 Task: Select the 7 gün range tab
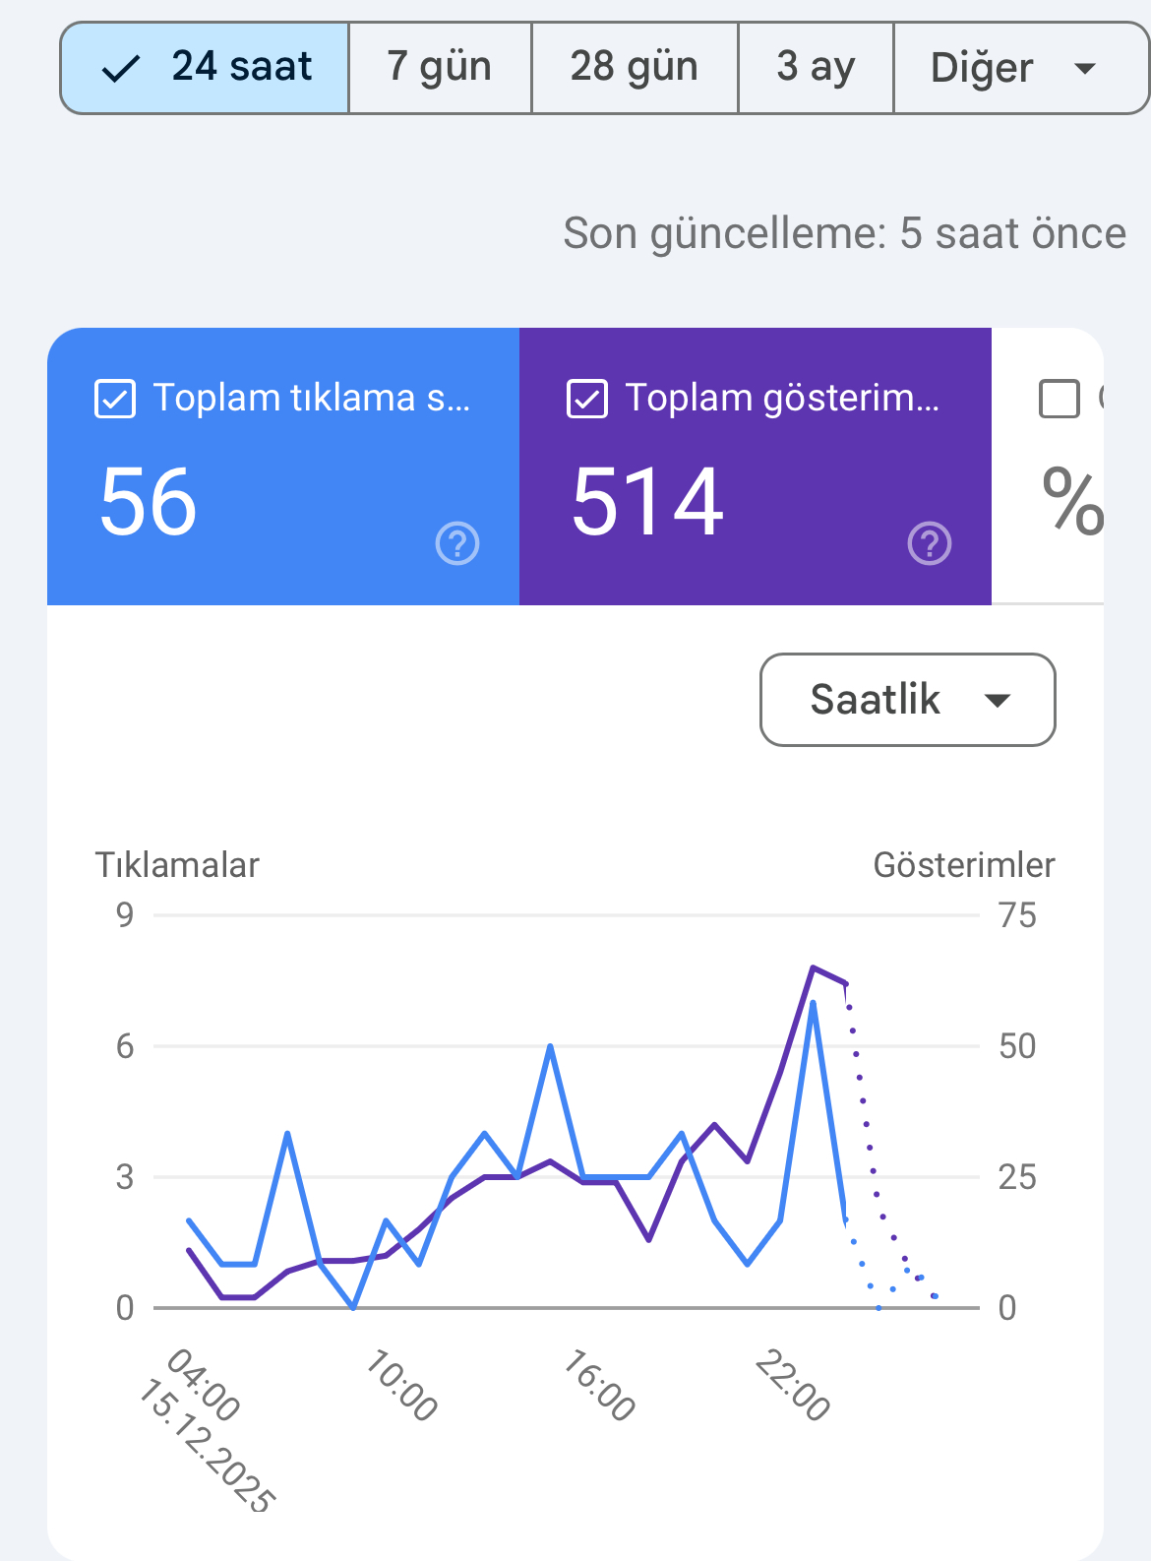coord(440,69)
